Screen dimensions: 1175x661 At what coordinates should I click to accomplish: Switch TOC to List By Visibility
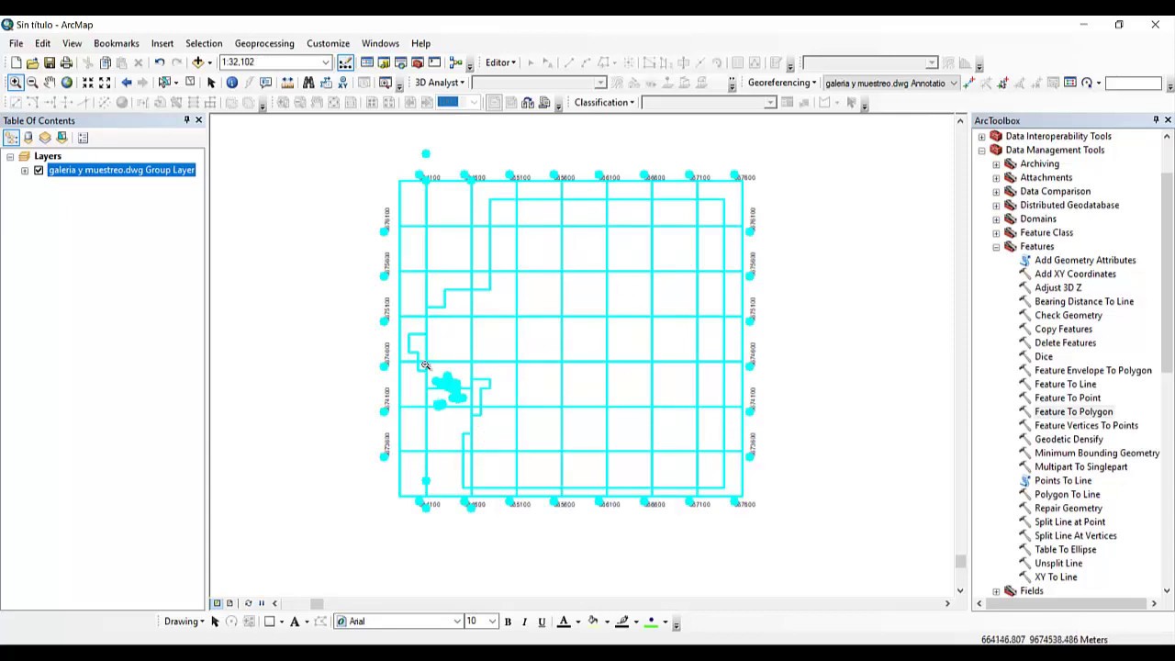(45, 138)
